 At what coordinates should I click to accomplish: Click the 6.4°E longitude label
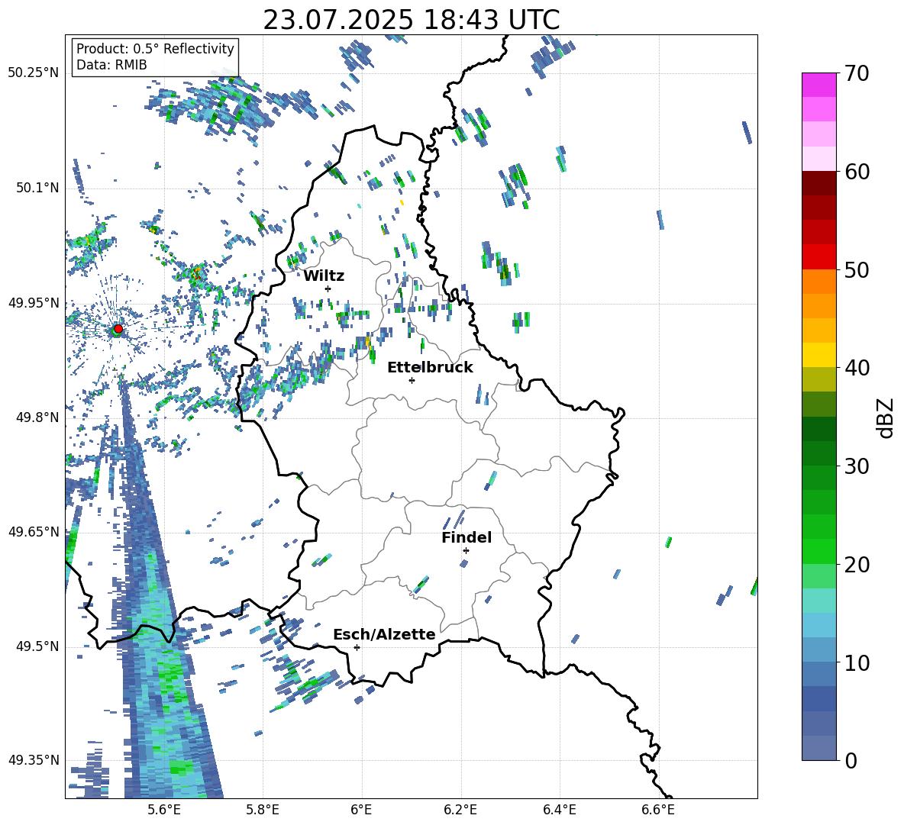(559, 810)
